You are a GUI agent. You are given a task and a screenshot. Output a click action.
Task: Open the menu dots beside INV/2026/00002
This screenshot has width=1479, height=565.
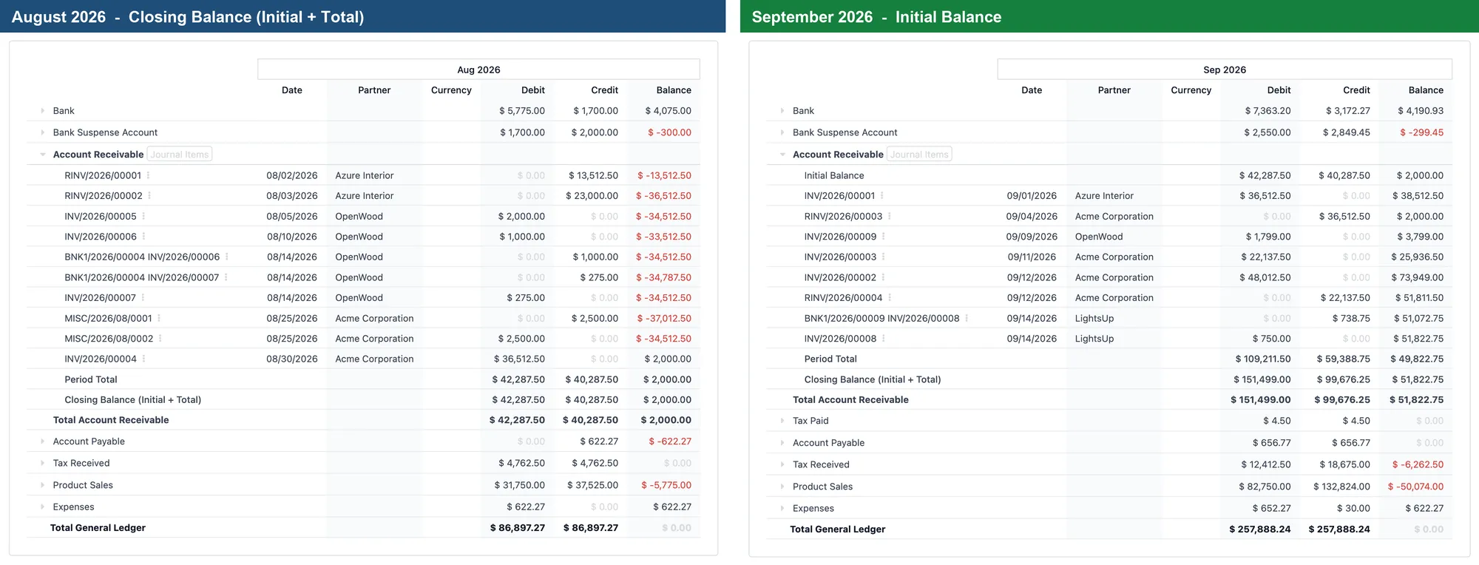[x=884, y=277]
